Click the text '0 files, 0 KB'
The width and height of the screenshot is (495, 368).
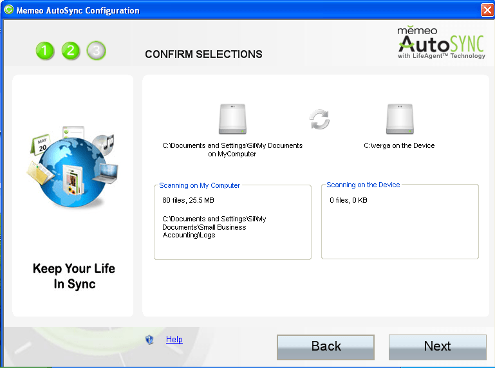click(x=348, y=201)
